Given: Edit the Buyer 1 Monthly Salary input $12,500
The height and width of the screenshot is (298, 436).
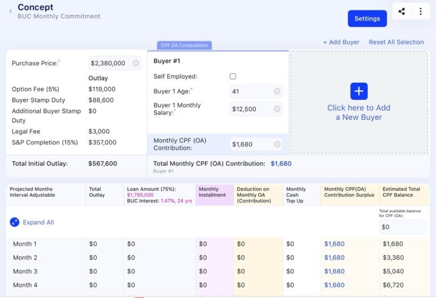Looking at the screenshot, I should pos(256,109).
